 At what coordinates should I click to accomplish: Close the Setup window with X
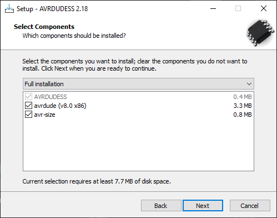(264, 8)
